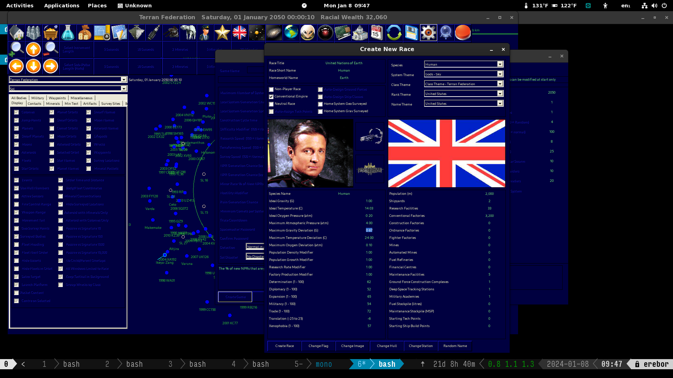Click the Change Hull button
673x378 pixels.
point(387,346)
